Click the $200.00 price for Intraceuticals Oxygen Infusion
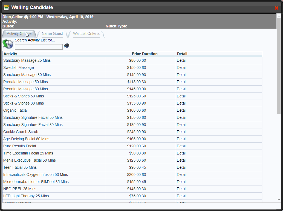The image size is (283, 211). coord(134,175)
